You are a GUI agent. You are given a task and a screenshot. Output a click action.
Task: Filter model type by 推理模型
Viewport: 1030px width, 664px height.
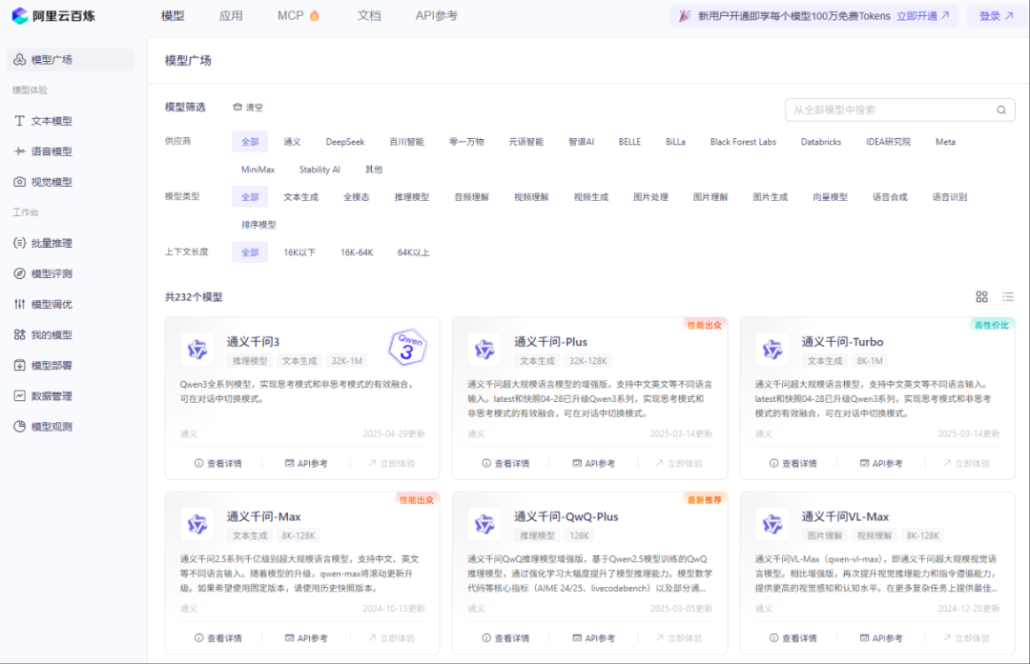412,197
